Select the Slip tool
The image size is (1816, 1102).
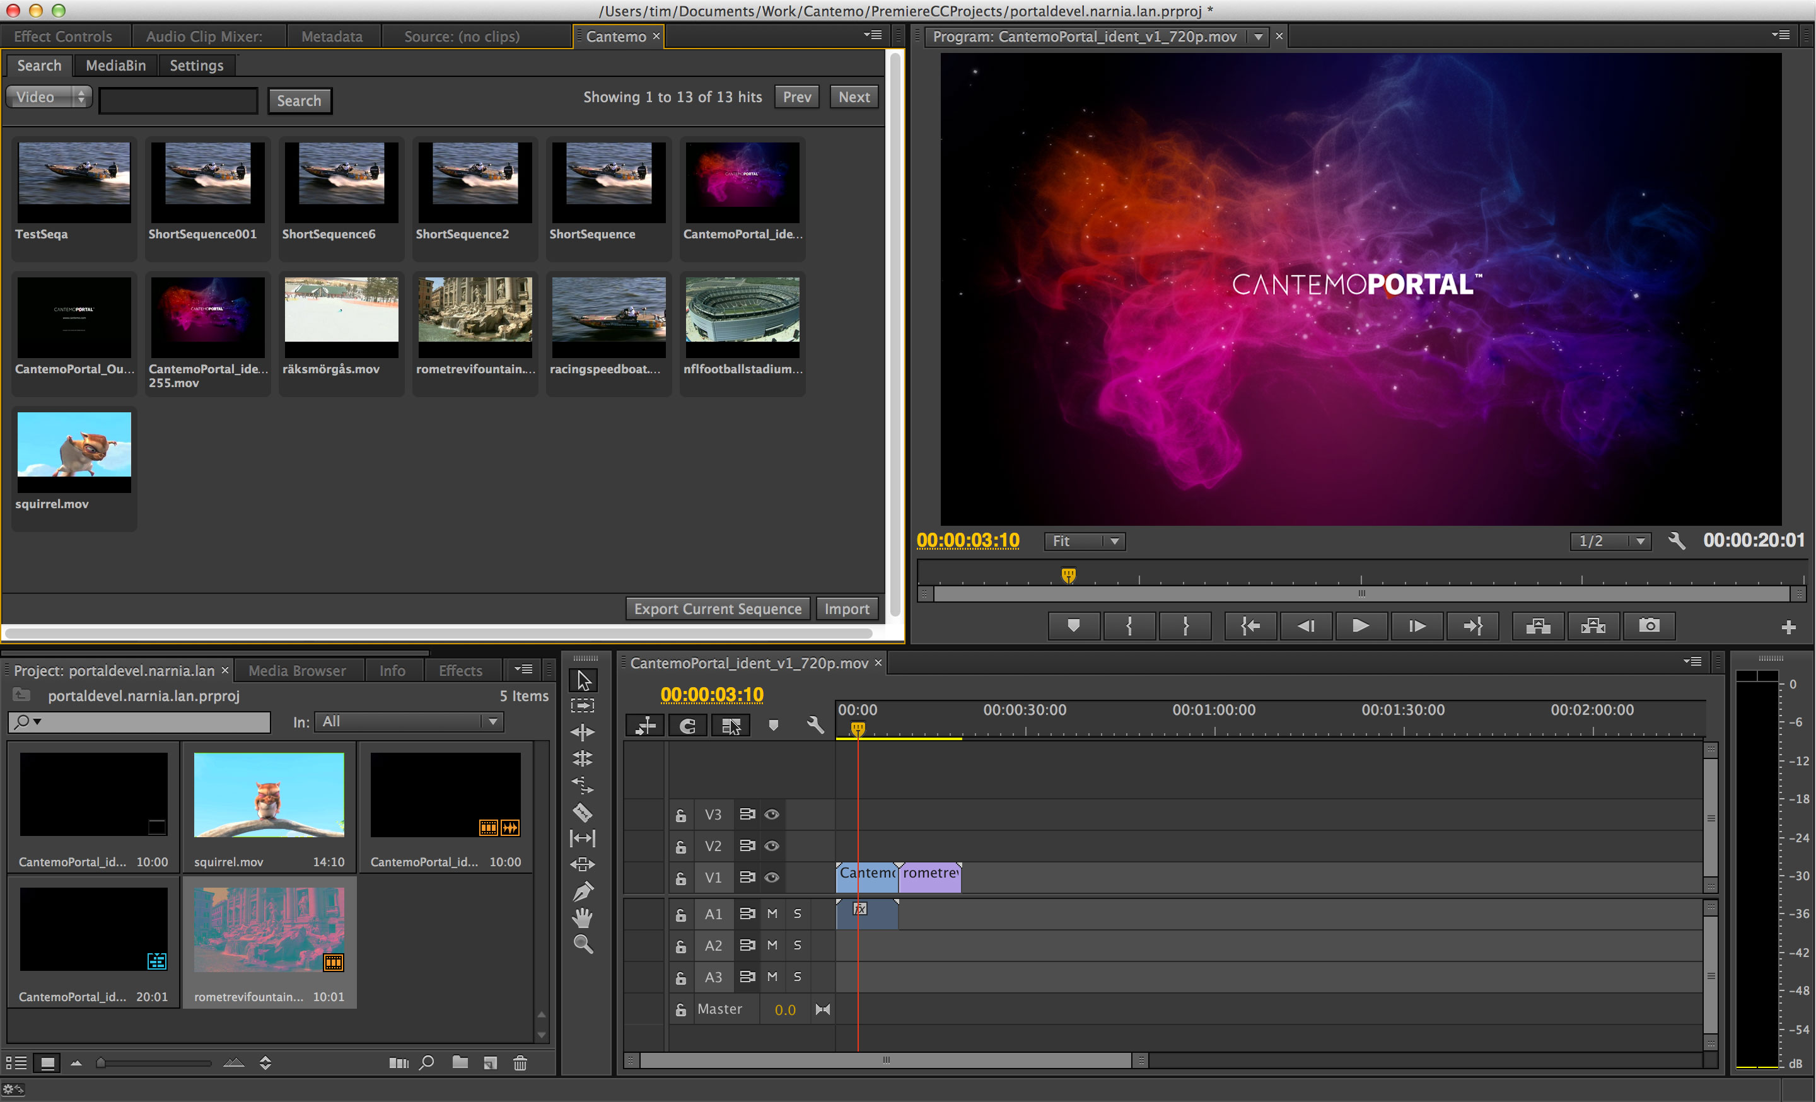pyautogui.click(x=582, y=838)
